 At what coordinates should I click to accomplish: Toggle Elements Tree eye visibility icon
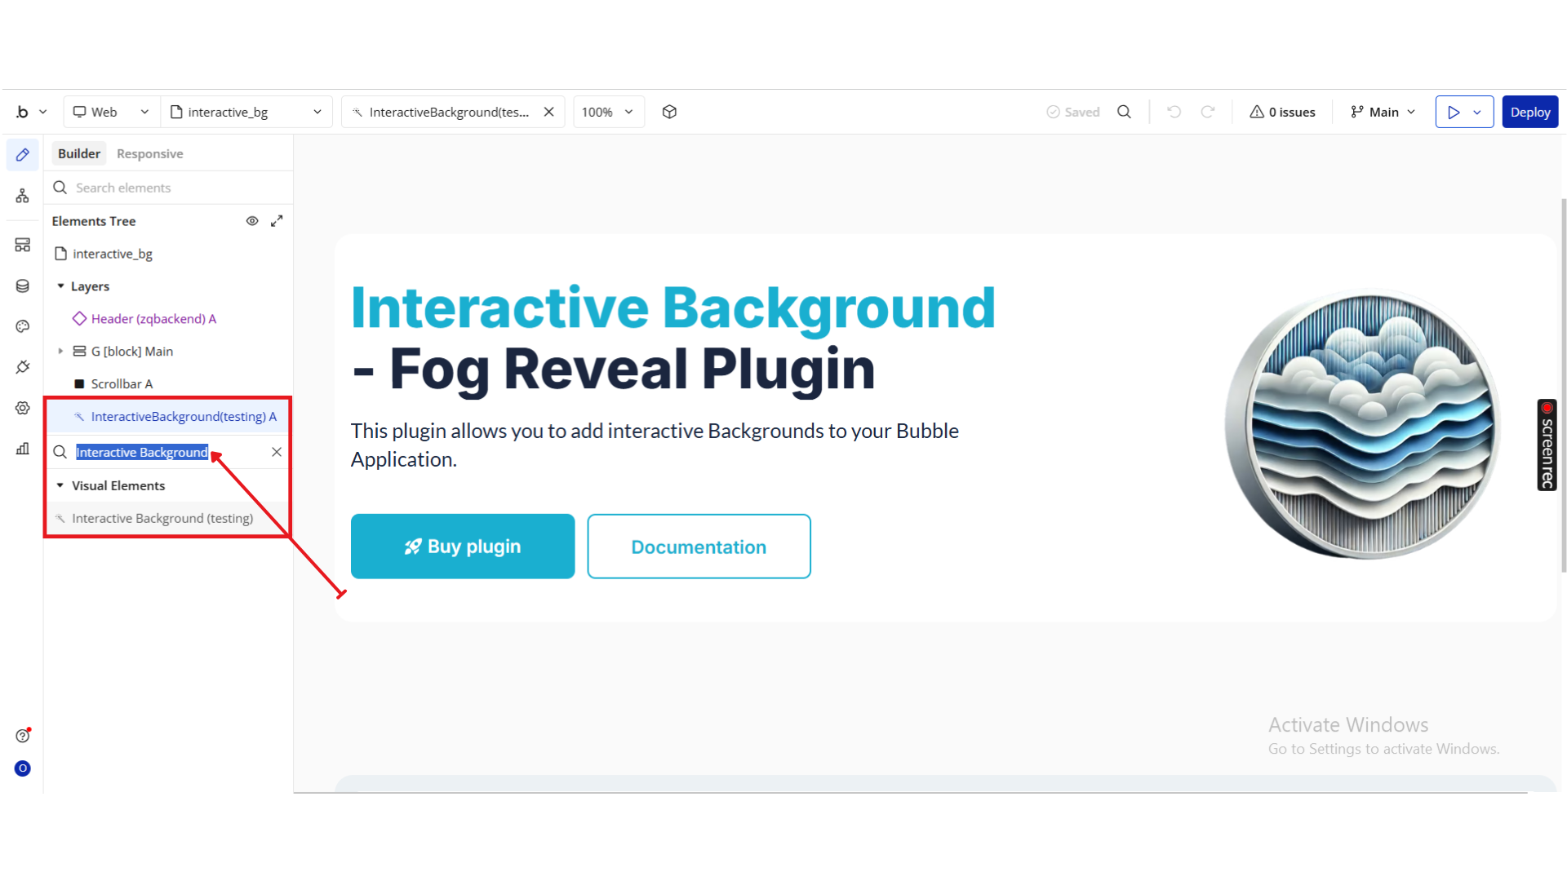point(252,221)
